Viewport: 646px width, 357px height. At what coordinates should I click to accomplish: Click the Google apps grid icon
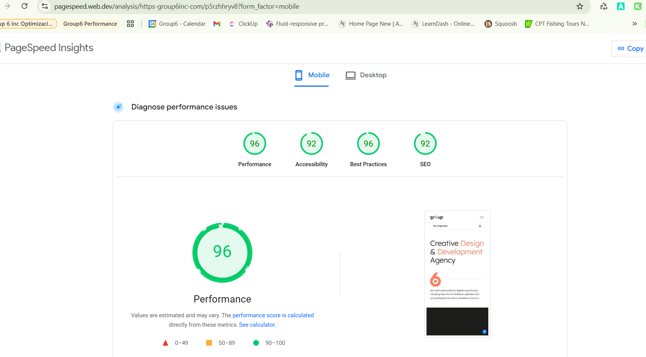[130, 23]
